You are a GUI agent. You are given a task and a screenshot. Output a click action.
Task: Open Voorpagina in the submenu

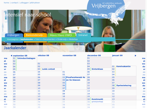click(12, 39)
